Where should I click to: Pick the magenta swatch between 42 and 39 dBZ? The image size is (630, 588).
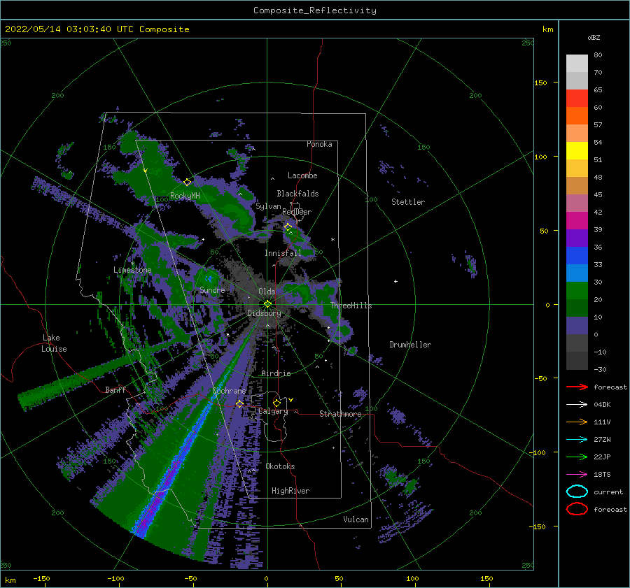coord(577,221)
